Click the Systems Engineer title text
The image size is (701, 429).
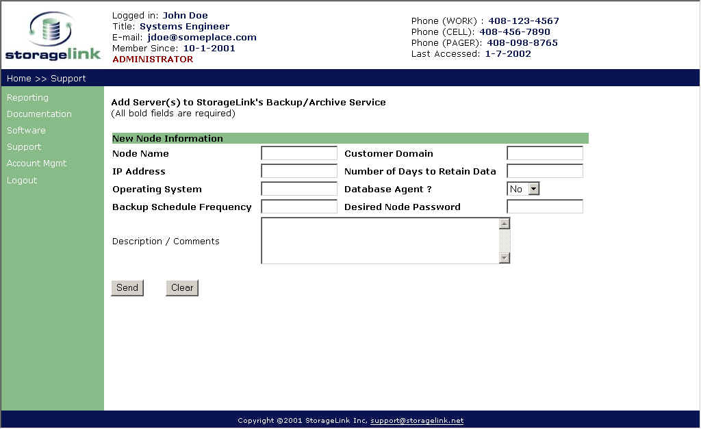[184, 27]
